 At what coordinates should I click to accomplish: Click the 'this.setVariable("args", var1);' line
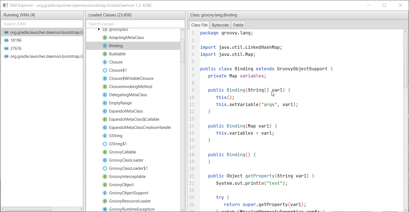click(257, 105)
